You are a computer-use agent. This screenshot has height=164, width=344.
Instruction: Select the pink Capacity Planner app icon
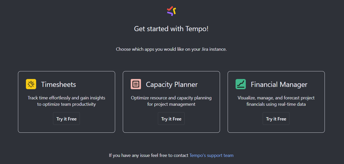pos(136,84)
